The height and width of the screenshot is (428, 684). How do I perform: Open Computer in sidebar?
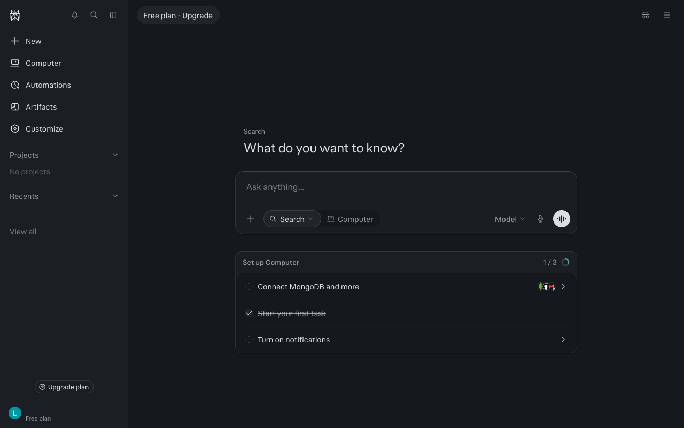pyautogui.click(x=64, y=63)
